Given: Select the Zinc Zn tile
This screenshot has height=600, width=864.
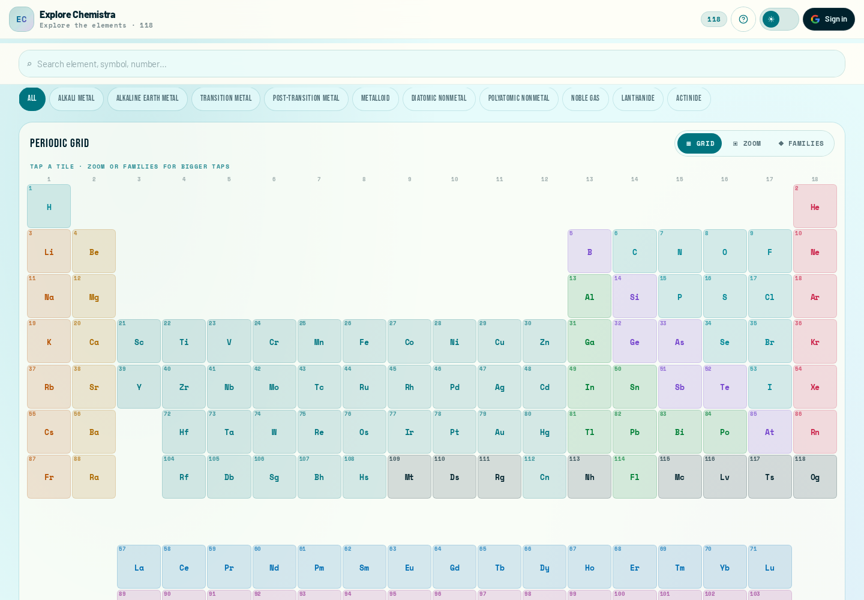Looking at the screenshot, I should [x=545, y=341].
